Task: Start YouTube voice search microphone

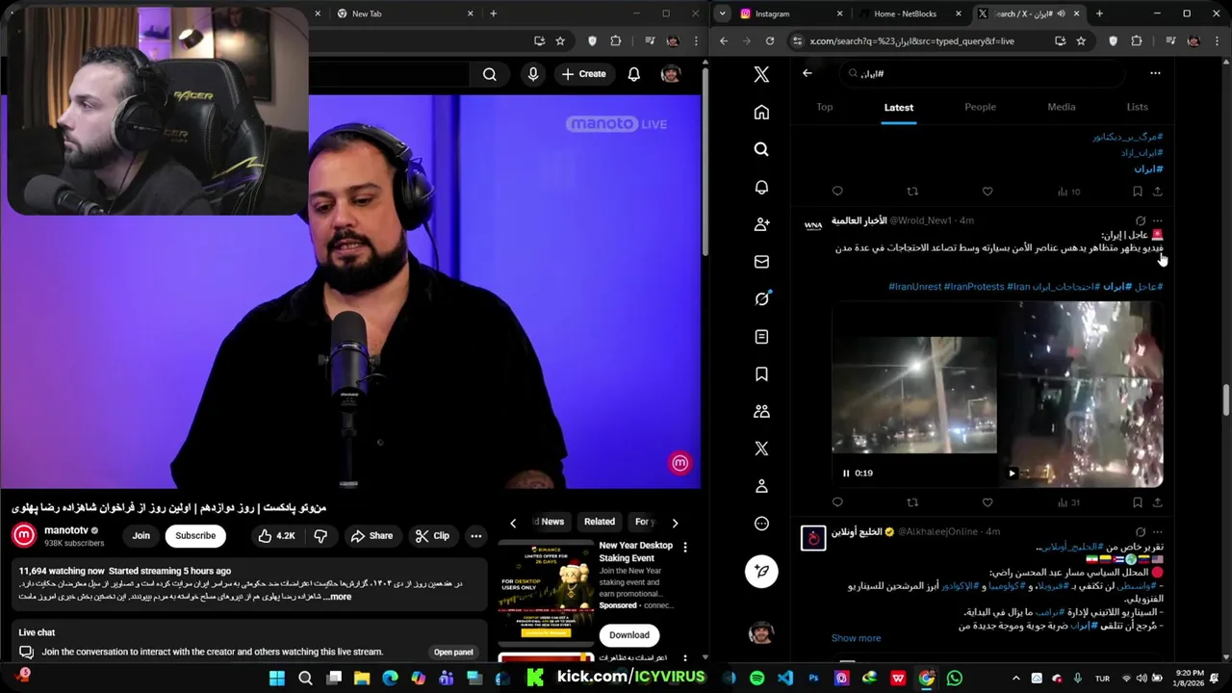Action: pos(533,74)
